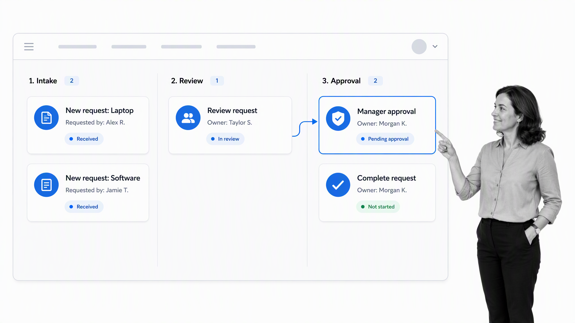Open the fourth navigation bar item
The image size is (575, 323).
pos(236,47)
